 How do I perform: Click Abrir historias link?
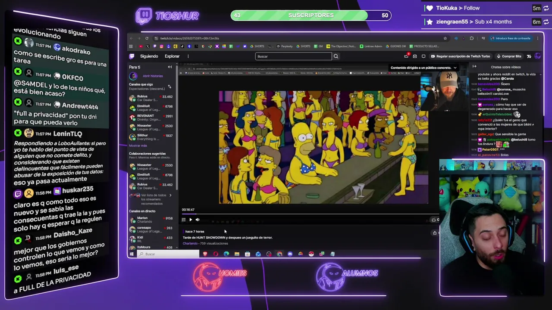point(153,76)
